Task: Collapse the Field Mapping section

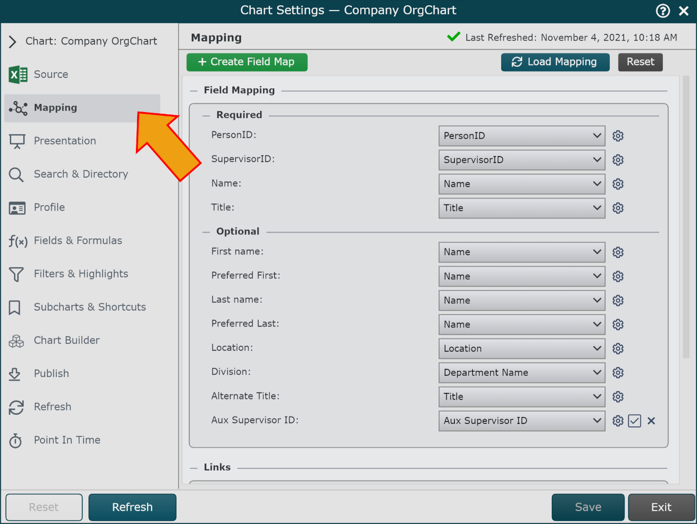Action: (x=195, y=91)
